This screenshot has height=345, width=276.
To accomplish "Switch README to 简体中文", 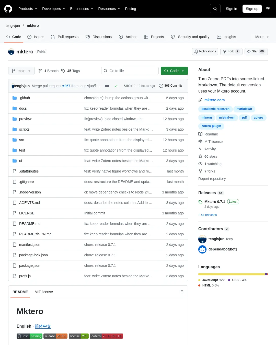I will pos(43,326).
